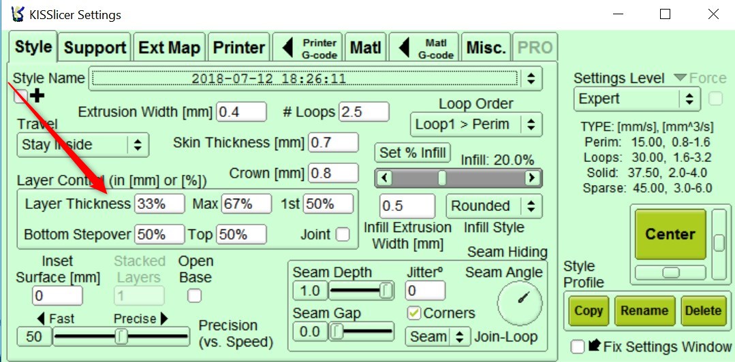735x362 pixels.
Task: Click the Set % Infill button
Action: coord(413,152)
